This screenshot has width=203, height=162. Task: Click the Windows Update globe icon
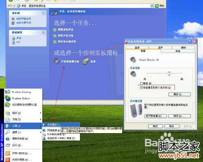8,98
